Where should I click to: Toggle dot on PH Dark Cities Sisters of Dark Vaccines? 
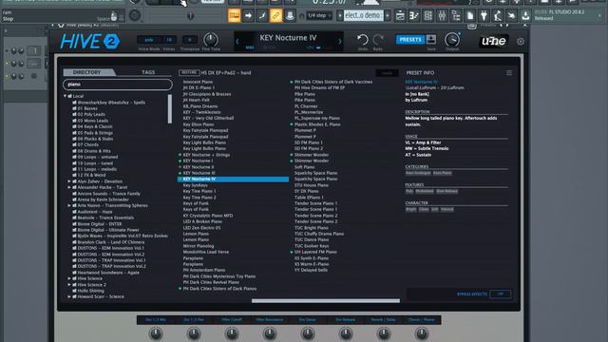[292, 83]
